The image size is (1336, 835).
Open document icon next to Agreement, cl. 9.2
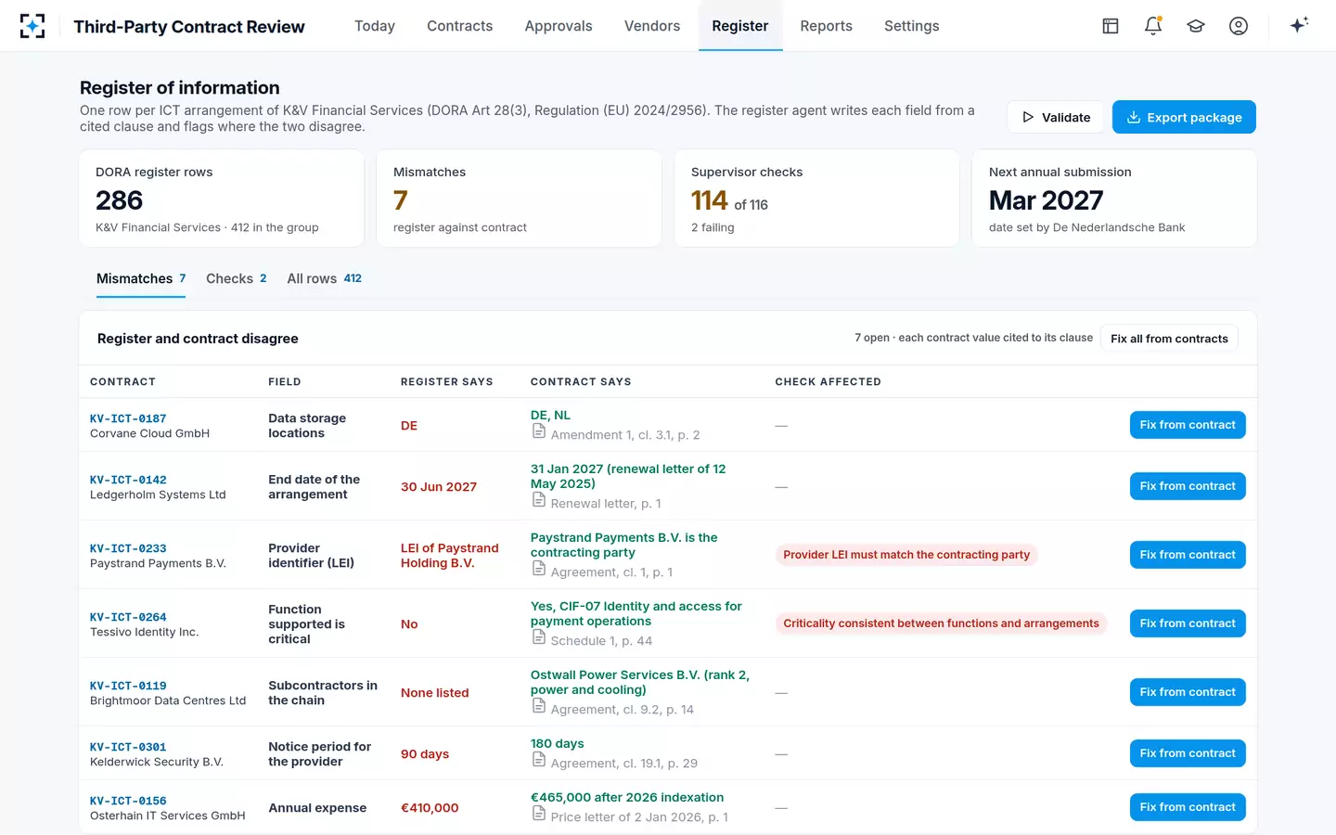click(x=539, y=706)
